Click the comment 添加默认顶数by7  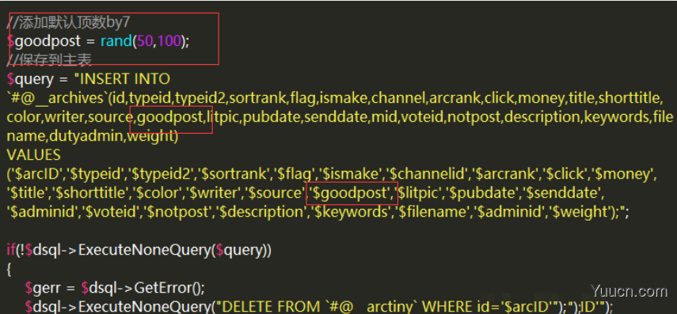point(68,22)
